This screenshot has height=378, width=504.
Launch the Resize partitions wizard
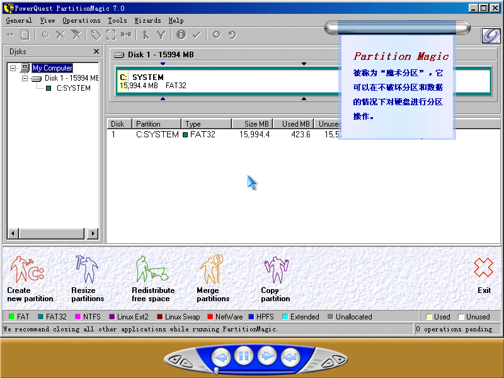coord(87,278)
